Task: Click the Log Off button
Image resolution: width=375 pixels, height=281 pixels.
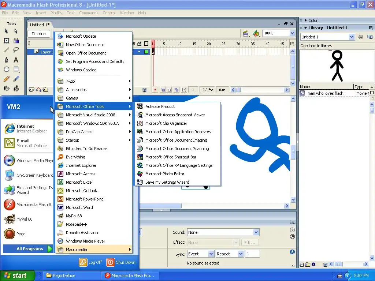Action: click(91, 262)
